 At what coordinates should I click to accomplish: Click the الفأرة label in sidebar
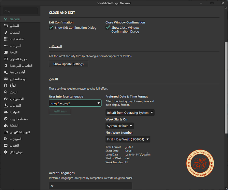click(13, 86)
